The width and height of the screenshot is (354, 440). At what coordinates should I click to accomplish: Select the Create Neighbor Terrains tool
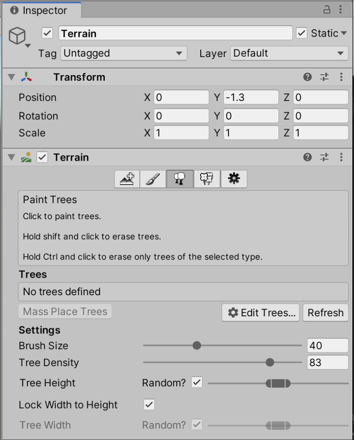click(127, 179)
